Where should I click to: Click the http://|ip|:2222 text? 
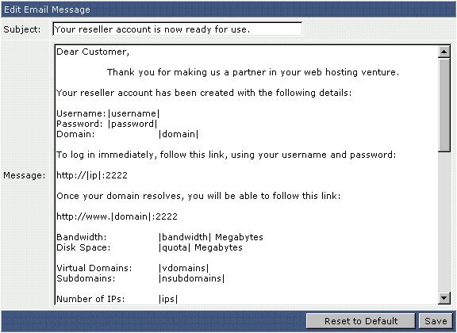92,175
